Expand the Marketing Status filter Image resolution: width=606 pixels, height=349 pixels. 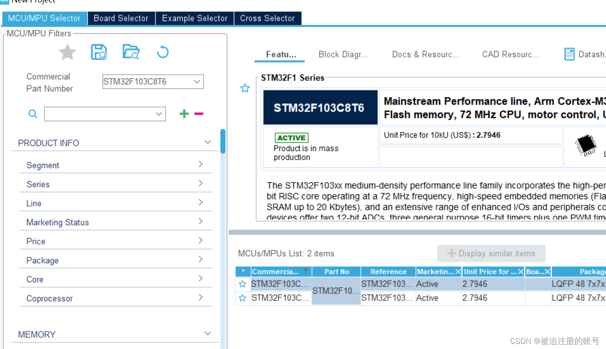(x=201, y=221)
